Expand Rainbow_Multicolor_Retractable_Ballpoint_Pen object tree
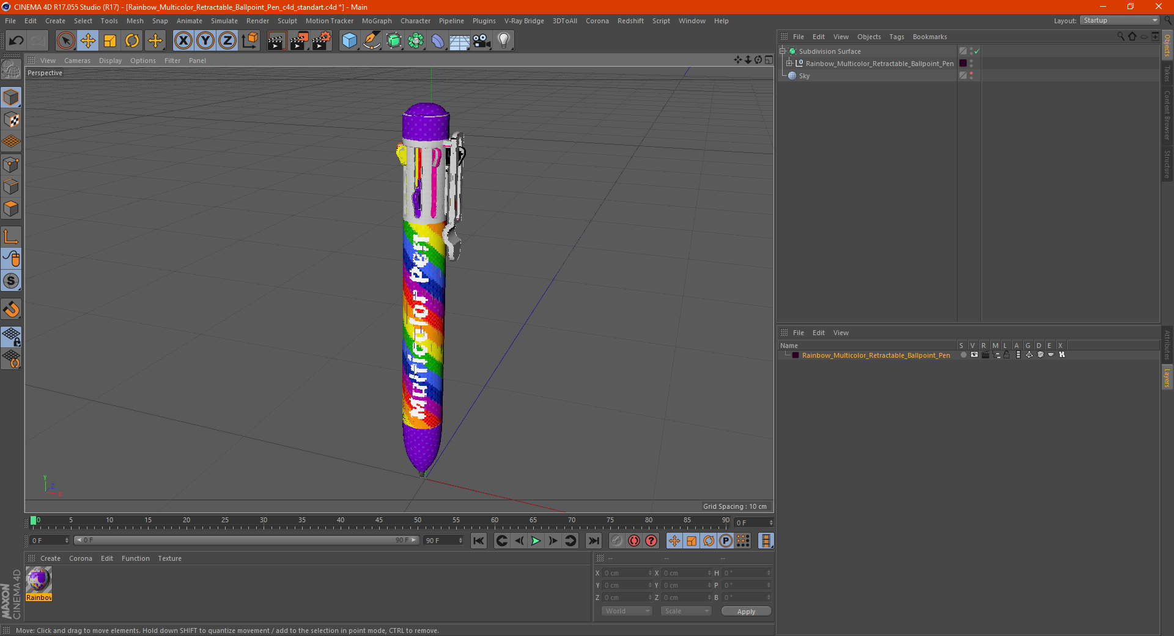The height and width of the screenshot is (636, 1174). 789,63
